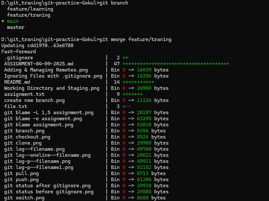Select "Adding & Managing Remotes.png" file name

(x=46, y=70)
